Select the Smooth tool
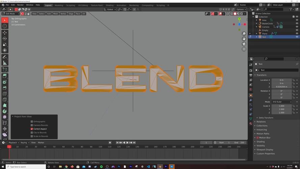 tap(5, 117)
